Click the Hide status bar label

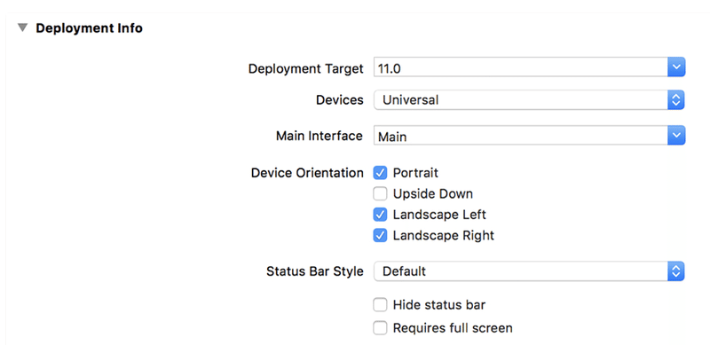[x=439, y=305]
